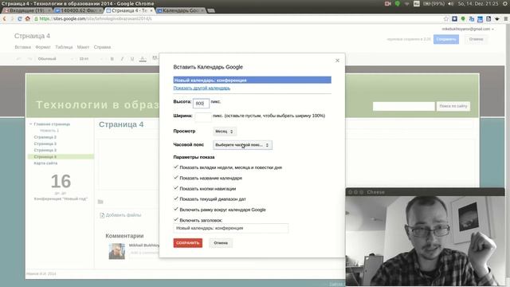
Task: Open the Вставка menu
Action: point(23,47)
